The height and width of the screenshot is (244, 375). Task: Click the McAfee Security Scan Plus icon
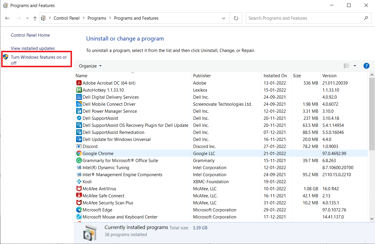(79, 203)
